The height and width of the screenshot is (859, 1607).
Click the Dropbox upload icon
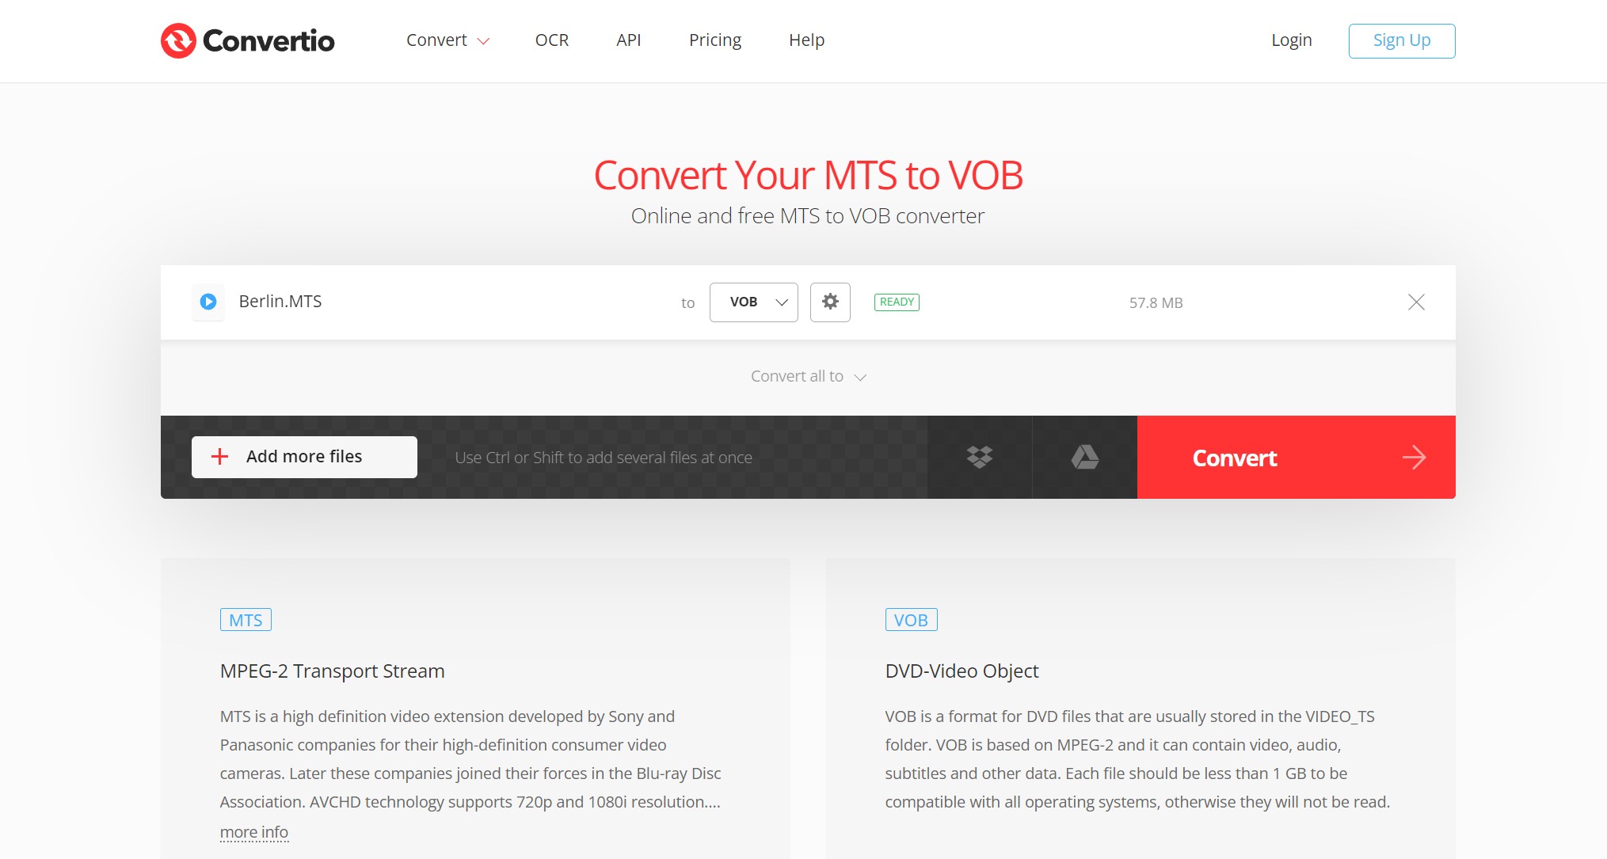[x=979, y=457]
